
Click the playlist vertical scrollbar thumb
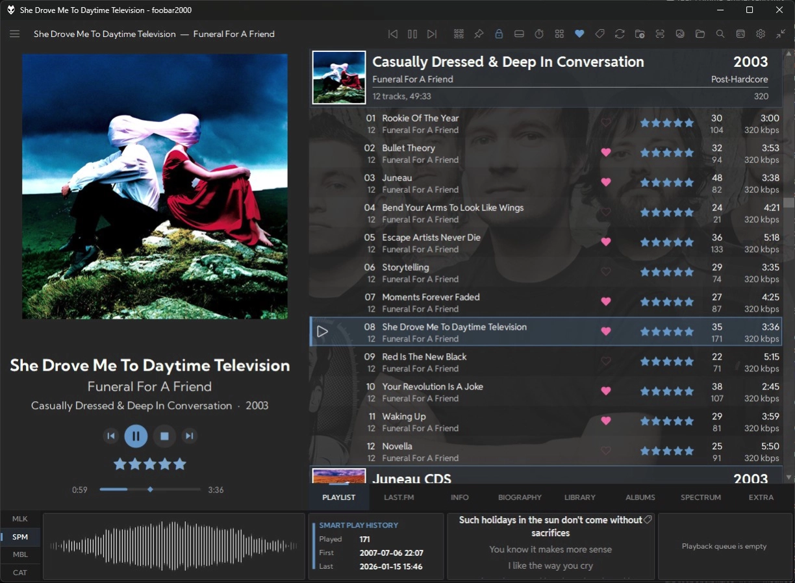(789, 203)
